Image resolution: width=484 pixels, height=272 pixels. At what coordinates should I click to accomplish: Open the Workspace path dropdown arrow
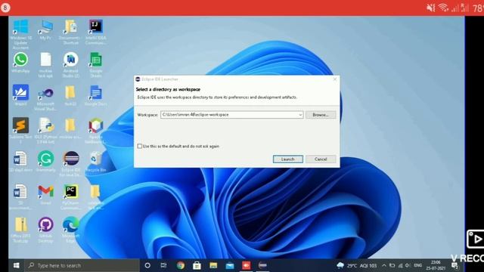(x=300, y=115)
